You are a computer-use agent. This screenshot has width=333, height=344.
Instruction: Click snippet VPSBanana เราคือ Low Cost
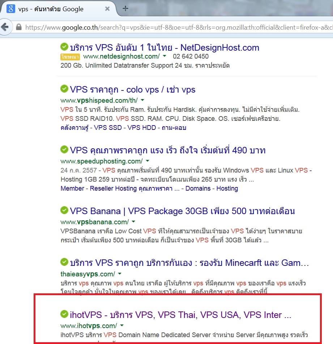pyautogui.click(x=101, y=231)
